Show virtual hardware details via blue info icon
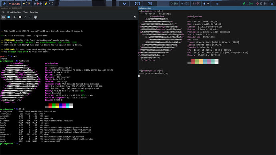 9,17
